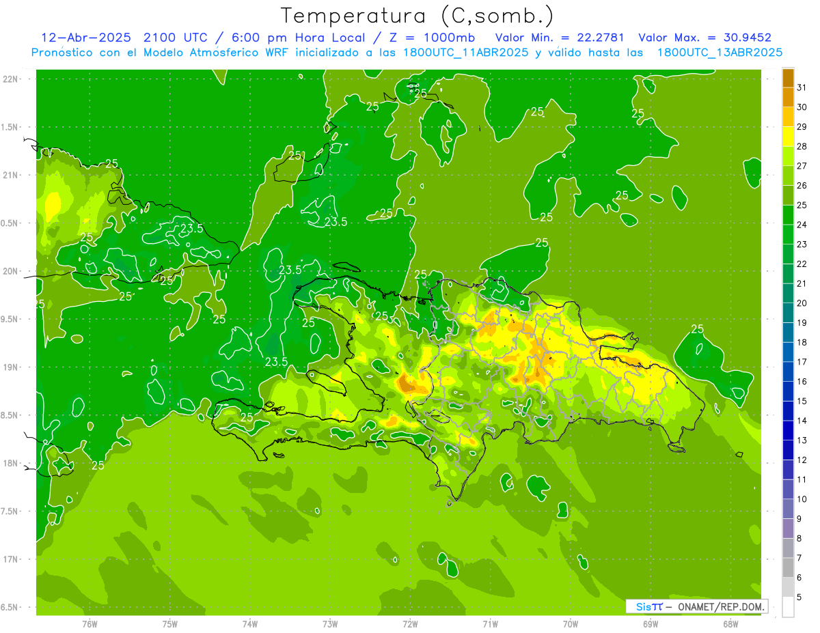The height and width of the screenshot is (633, 820).
Task: Click the "76W" longitude axis label
Action: 90,624
